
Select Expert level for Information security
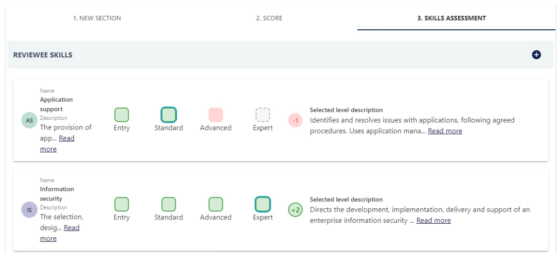pos(263,204)
